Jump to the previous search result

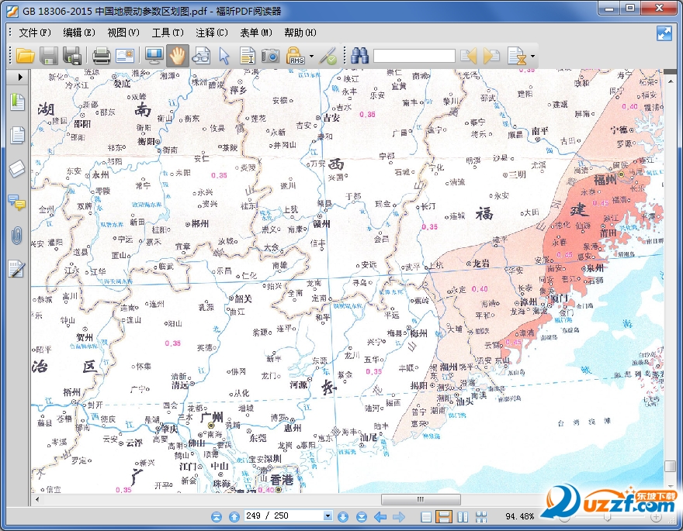pos(469,56)
